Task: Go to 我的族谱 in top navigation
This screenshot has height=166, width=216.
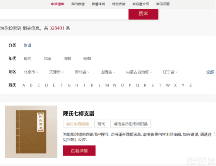Action: click(x=78, y=4)
